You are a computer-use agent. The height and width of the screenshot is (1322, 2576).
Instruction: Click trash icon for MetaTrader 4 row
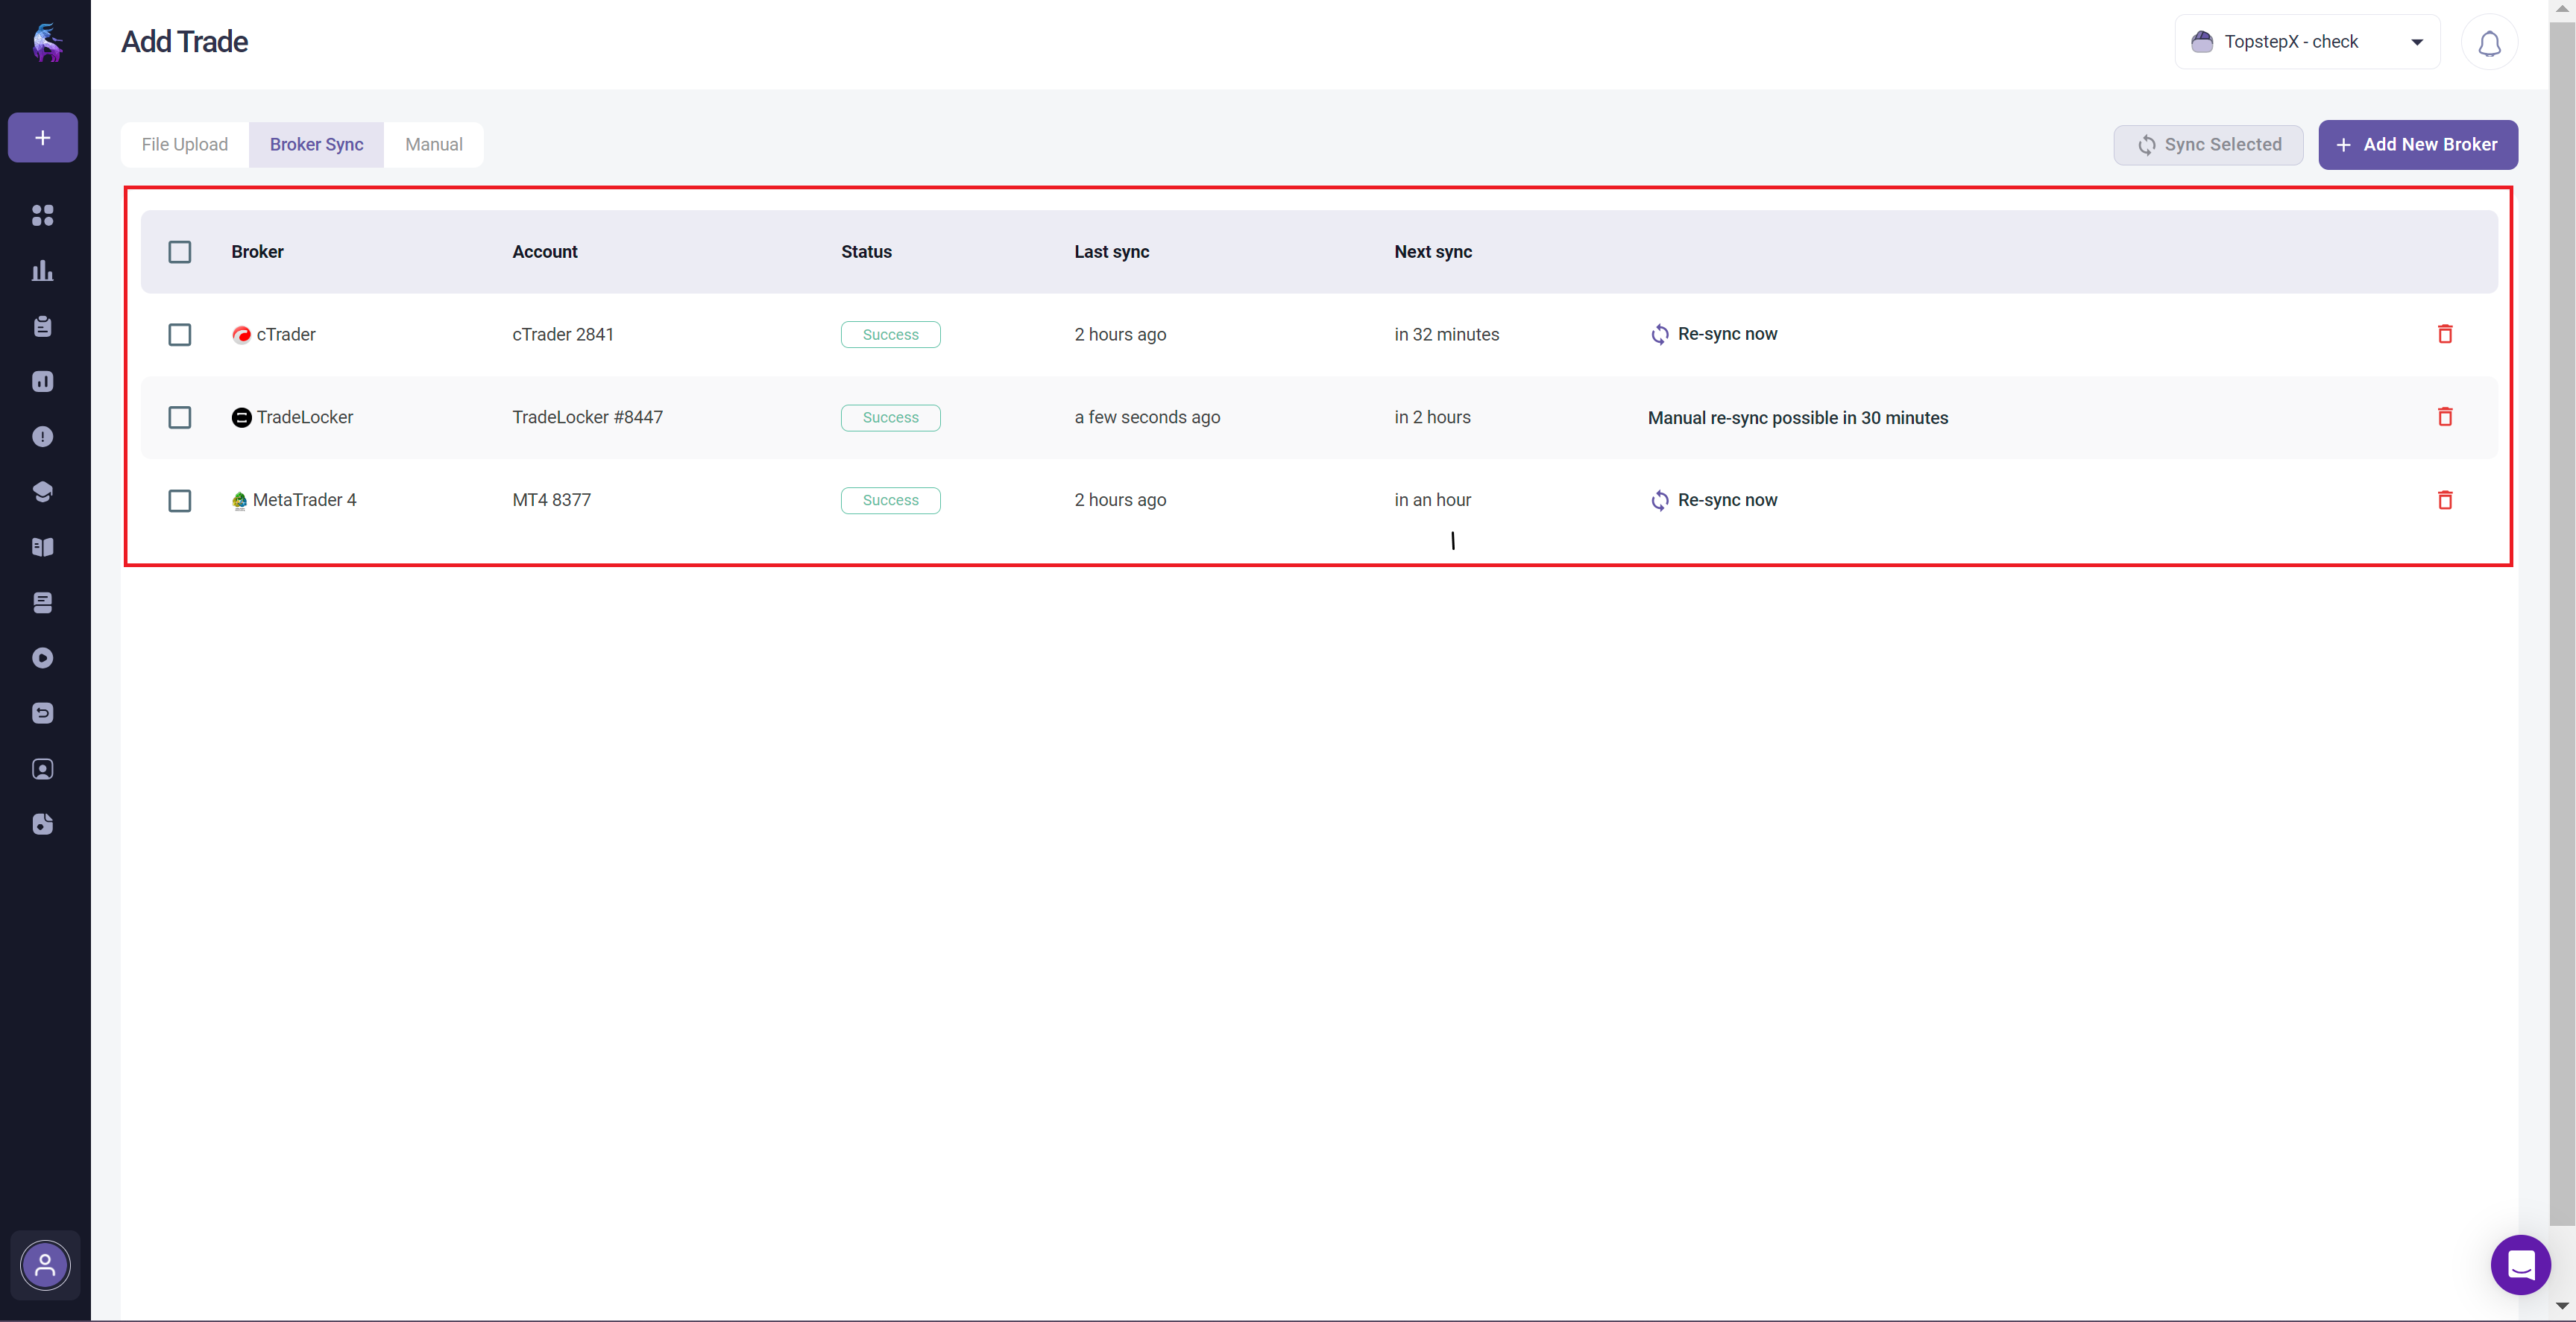pyautogui.click(x=2445, y=499)
